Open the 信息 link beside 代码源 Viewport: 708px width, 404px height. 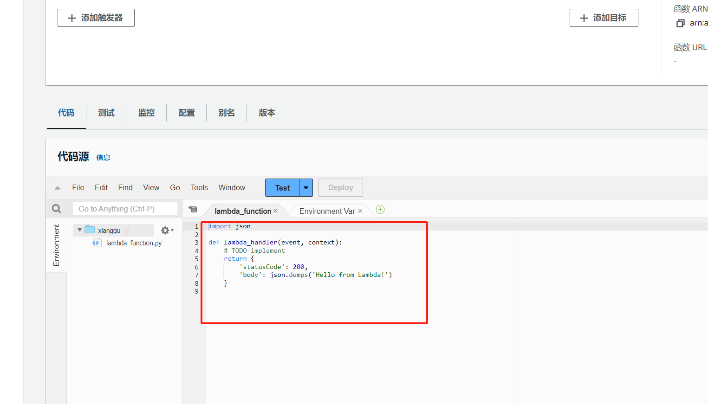point(103,158)
